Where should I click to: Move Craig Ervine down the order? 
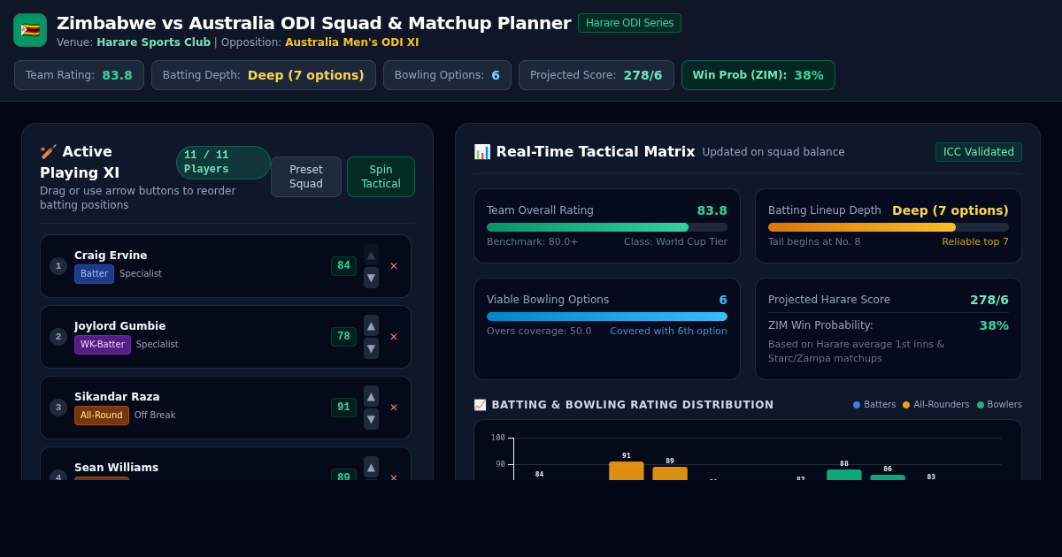point(371,278)
